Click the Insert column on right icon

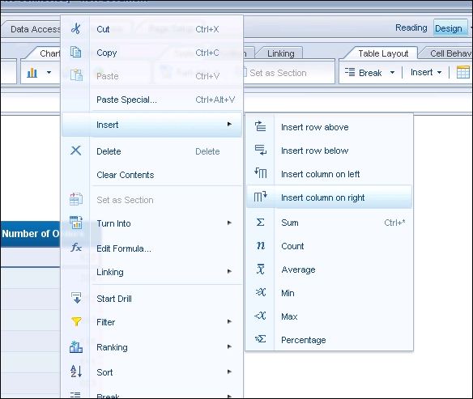(x=261, y=197)
